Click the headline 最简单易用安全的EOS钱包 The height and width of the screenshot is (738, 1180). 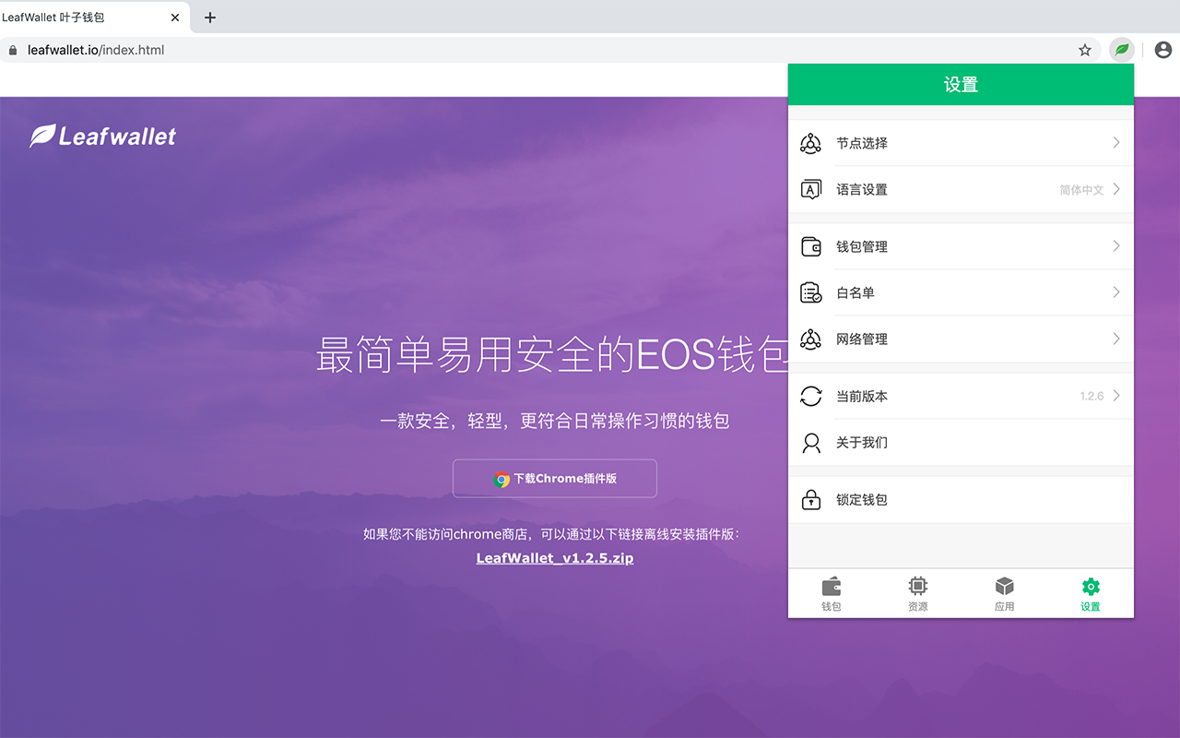click(551, 355)
